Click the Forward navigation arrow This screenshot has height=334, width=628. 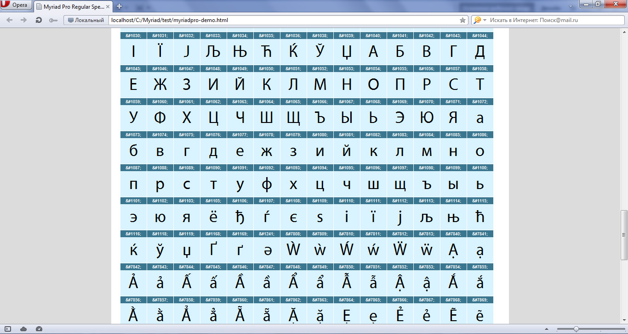[x=23, y=20]
